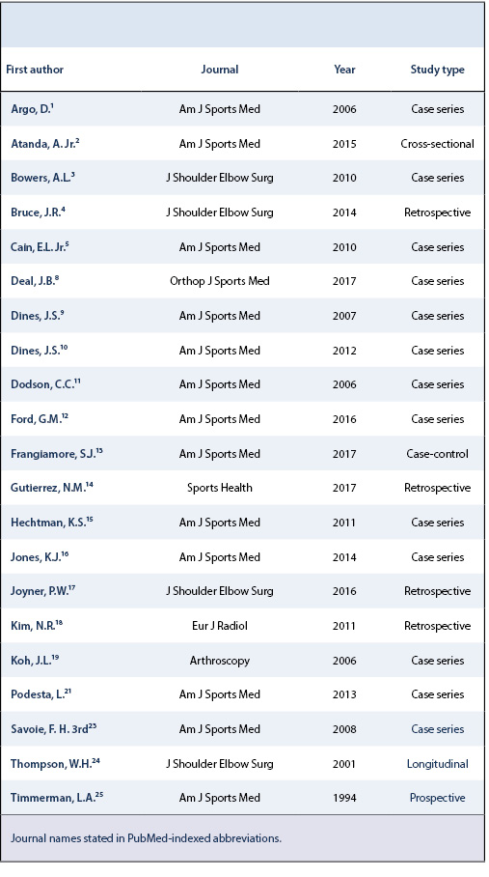Click the Gutierrez, N.M. author link

pos(51,489)
